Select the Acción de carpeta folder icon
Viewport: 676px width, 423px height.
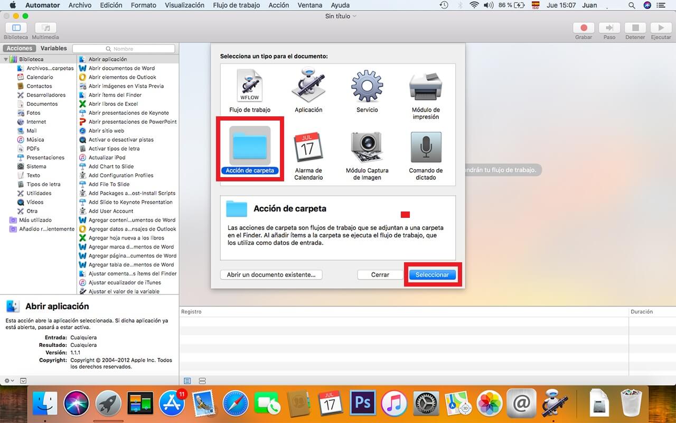click(x=250, y=145)
